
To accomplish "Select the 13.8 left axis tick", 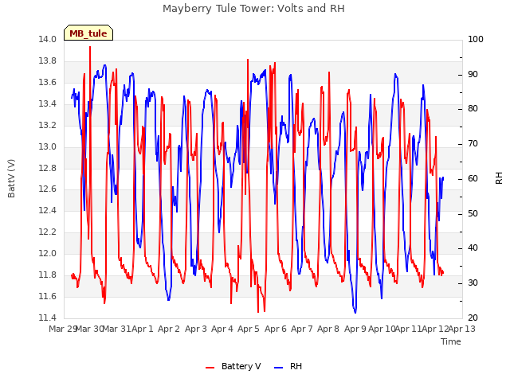I will coord(48,60).
